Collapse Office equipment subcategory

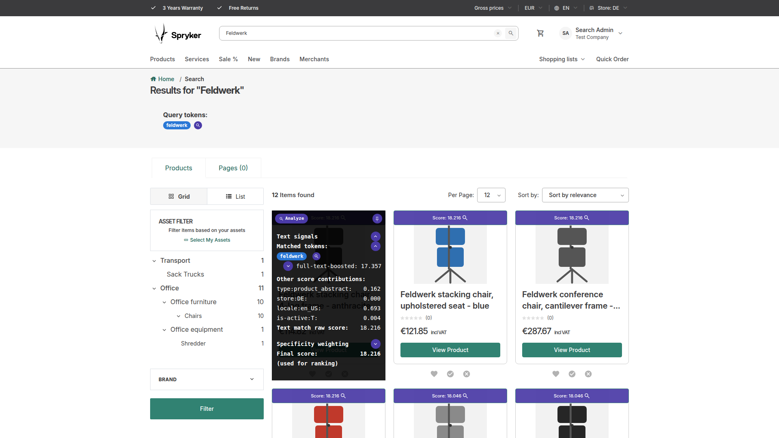(x=164, y=330)
